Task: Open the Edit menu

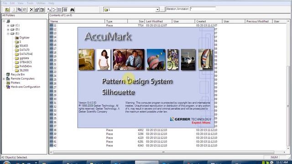Action: pyautogui.click(x=12, y=3)
